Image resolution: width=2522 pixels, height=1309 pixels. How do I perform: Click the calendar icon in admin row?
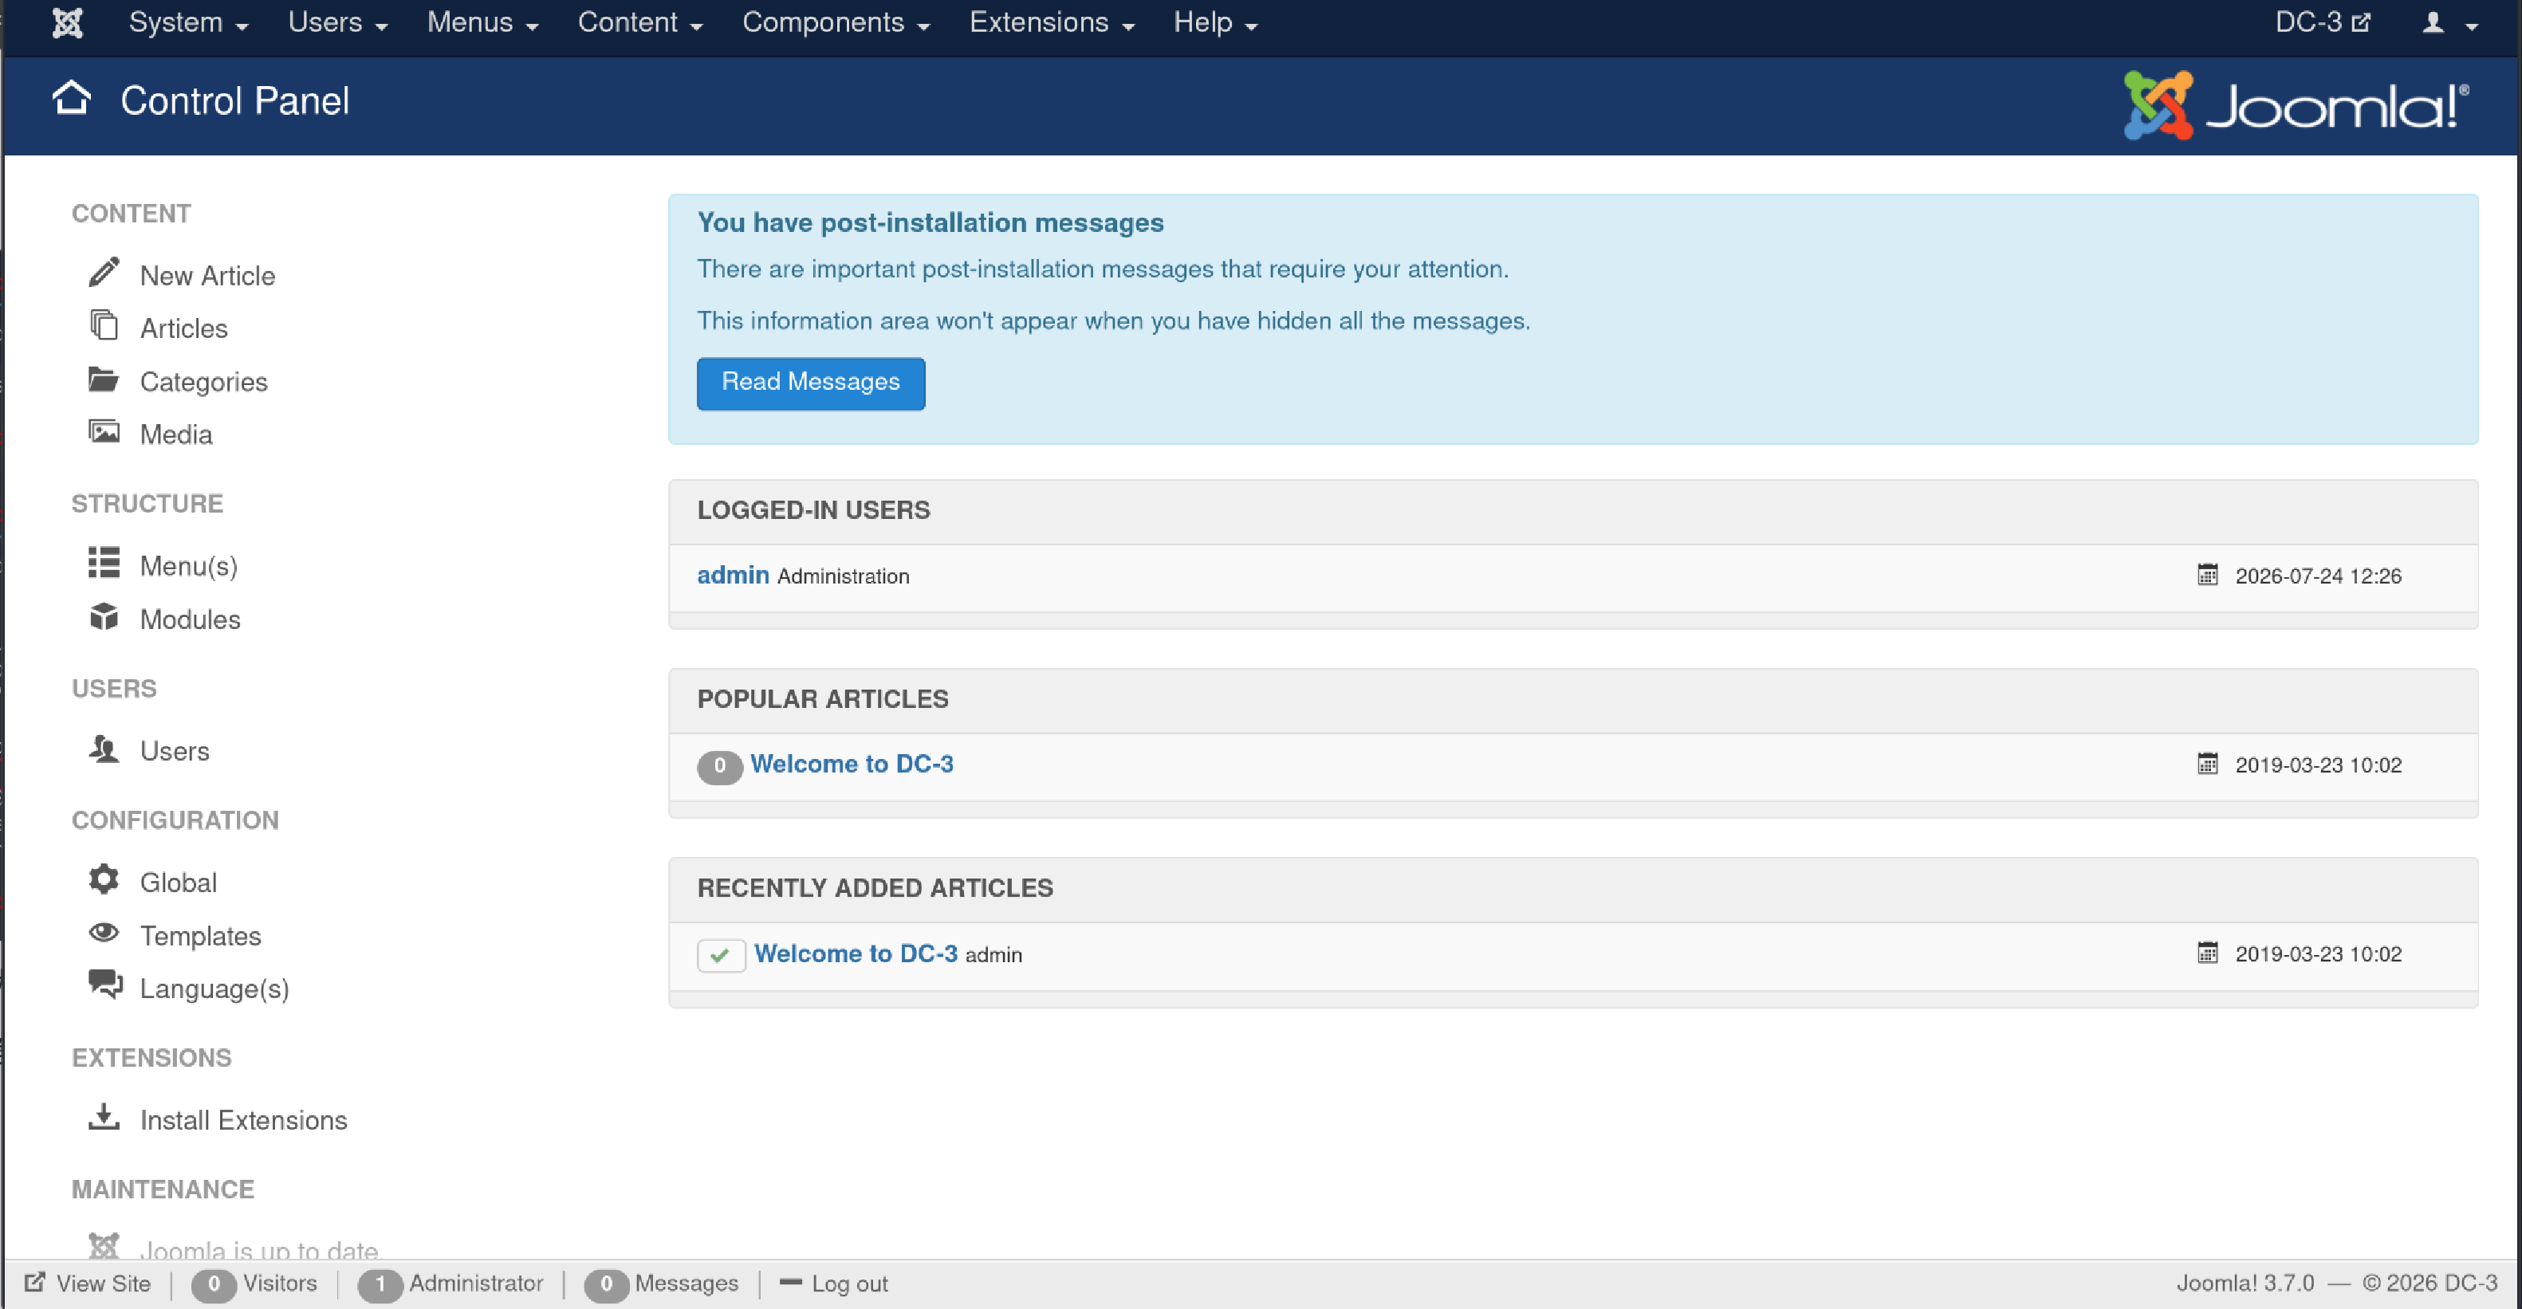tap(2208, 575)
